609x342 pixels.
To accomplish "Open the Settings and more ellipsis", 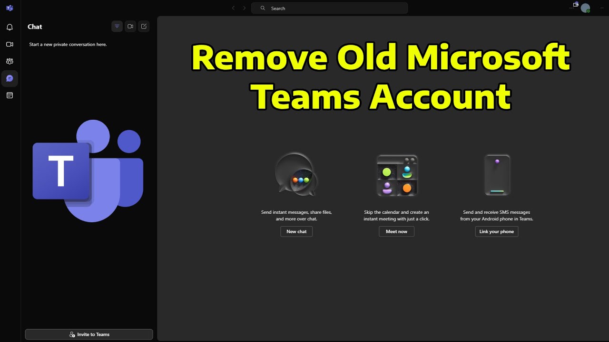I will [x=572, y=8].
